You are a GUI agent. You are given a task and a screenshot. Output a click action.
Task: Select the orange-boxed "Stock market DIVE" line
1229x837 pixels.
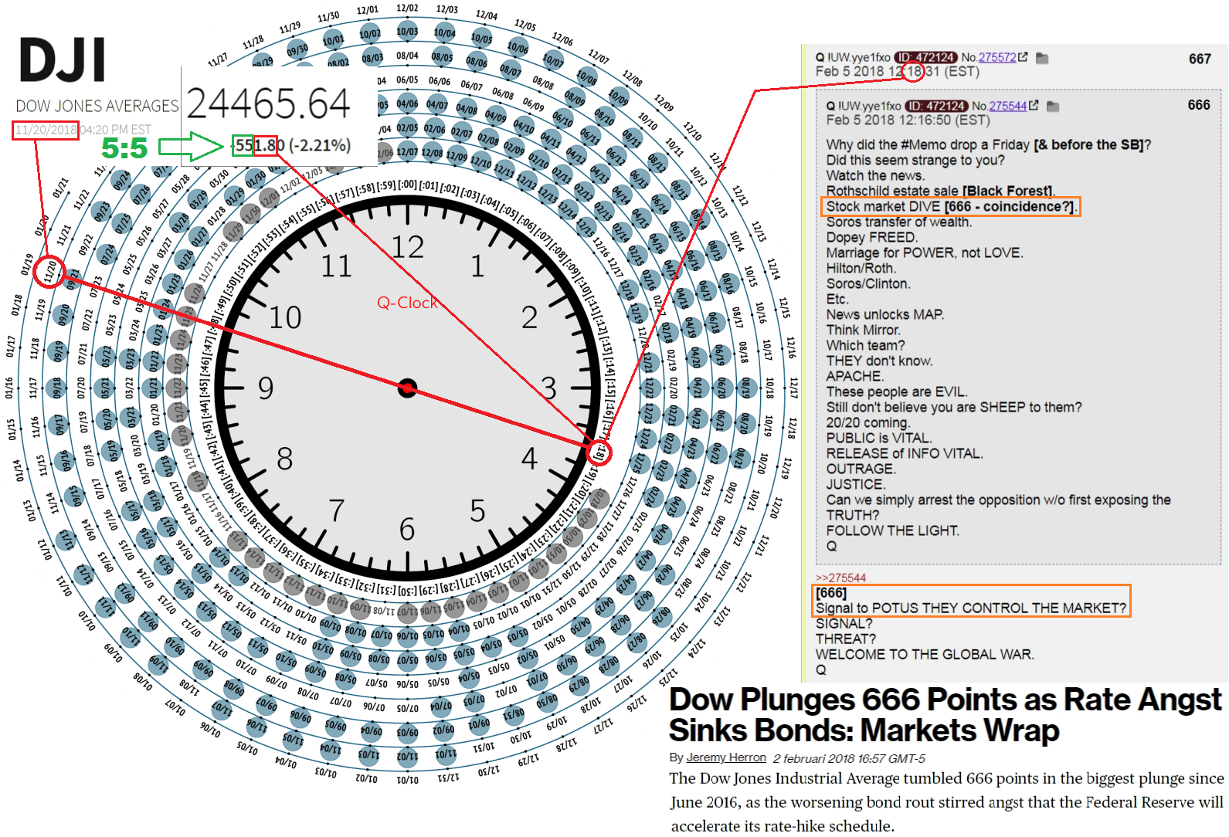click(x=949, y=206)
